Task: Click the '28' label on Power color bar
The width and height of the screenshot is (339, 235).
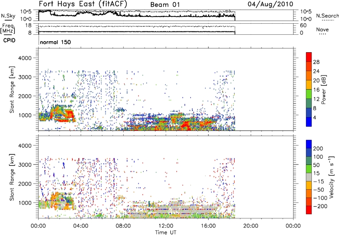Action: 316,62
